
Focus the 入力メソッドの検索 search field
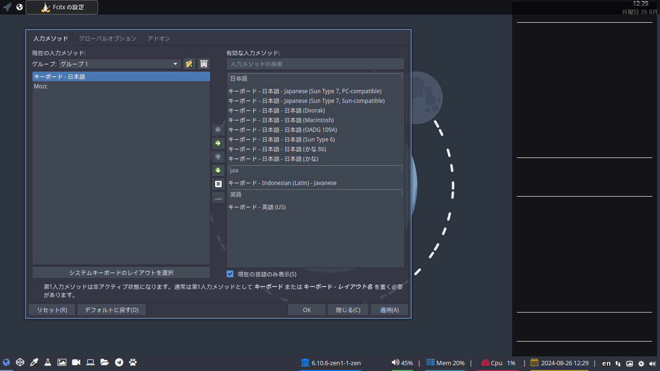(x=316, y=64)
